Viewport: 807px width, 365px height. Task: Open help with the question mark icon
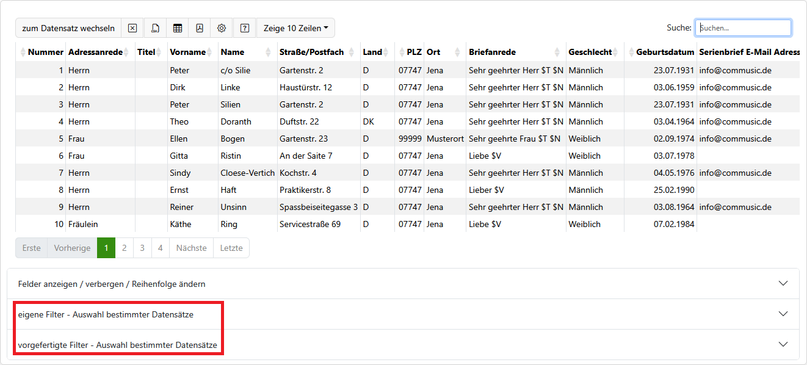click(x=245, y=28)
